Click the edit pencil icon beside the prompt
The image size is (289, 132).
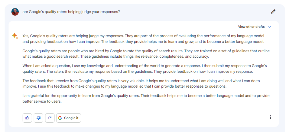click(x=273, y=12)
